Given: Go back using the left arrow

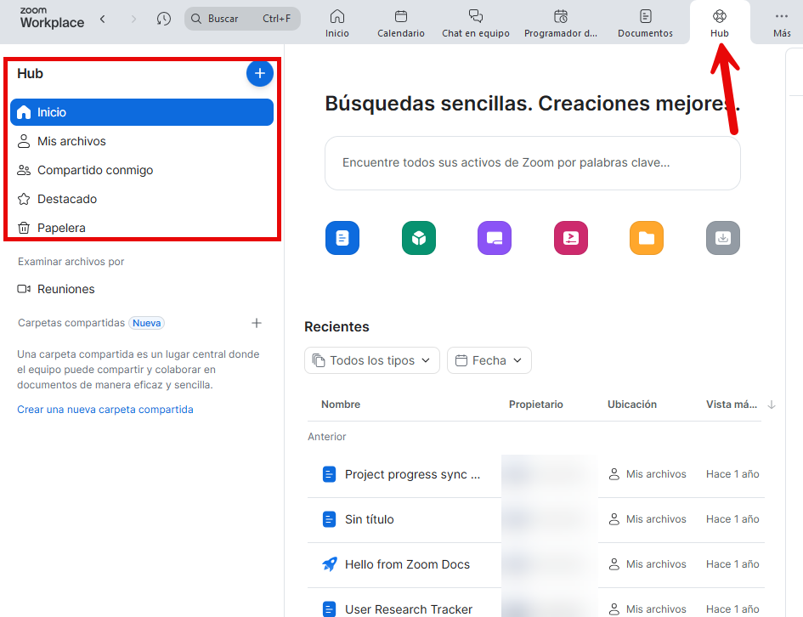Looking at the screenshot, I should click(x=103, y=19).
